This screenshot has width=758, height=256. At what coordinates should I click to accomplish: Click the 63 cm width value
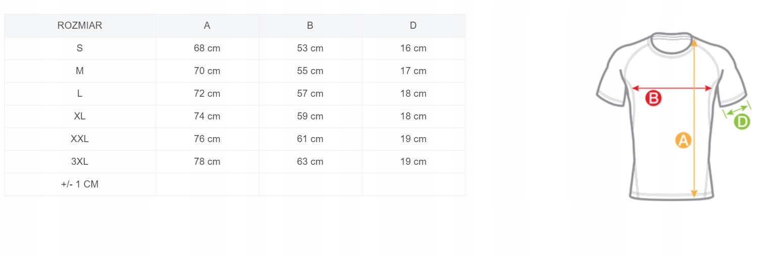click(x=310, y=162)
